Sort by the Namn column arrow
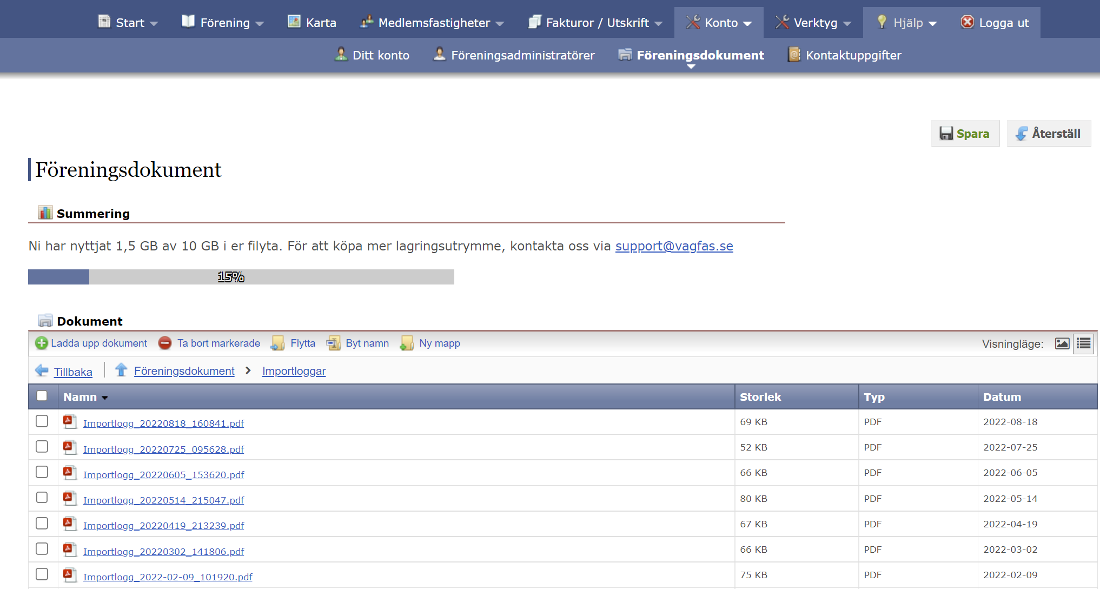Image resolution: width=1100 pixels, height=589 pixels. (x=105, y=398)
